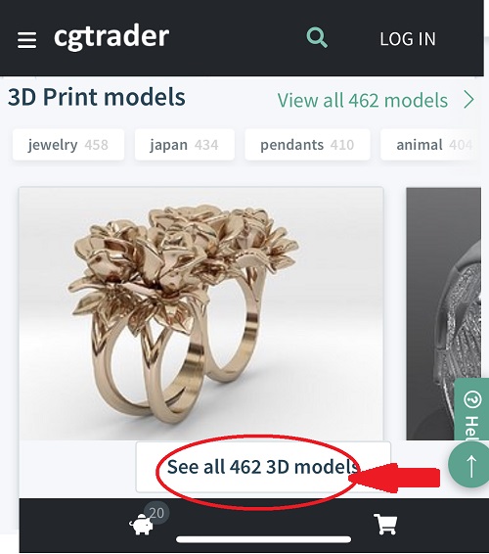
Task: Tap the piggy bank credits icon
Action: pyautogui.click(x=141, y=526)
